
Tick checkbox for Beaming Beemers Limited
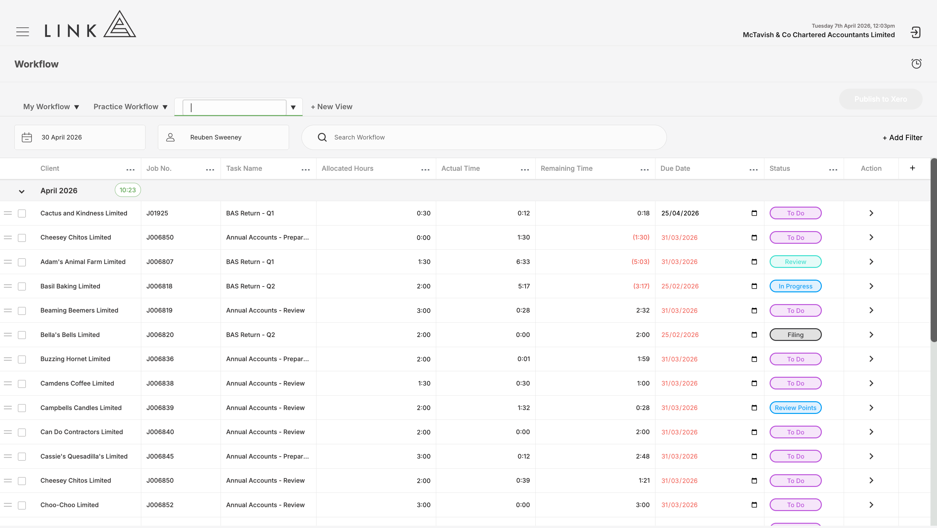click(x=22, y=311)
